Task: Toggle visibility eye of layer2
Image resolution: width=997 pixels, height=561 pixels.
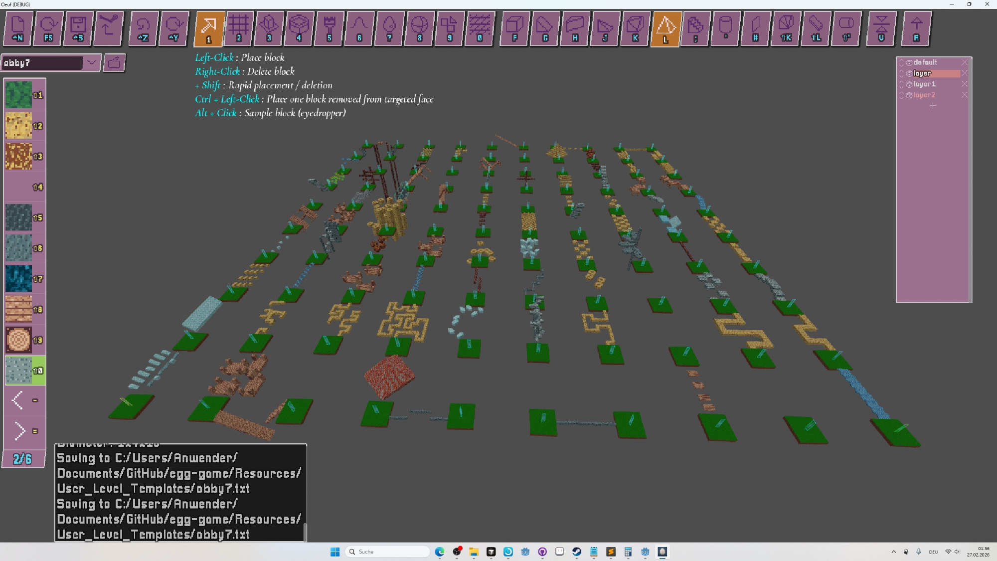Action: pyautogui.click(x=909, y=95)
